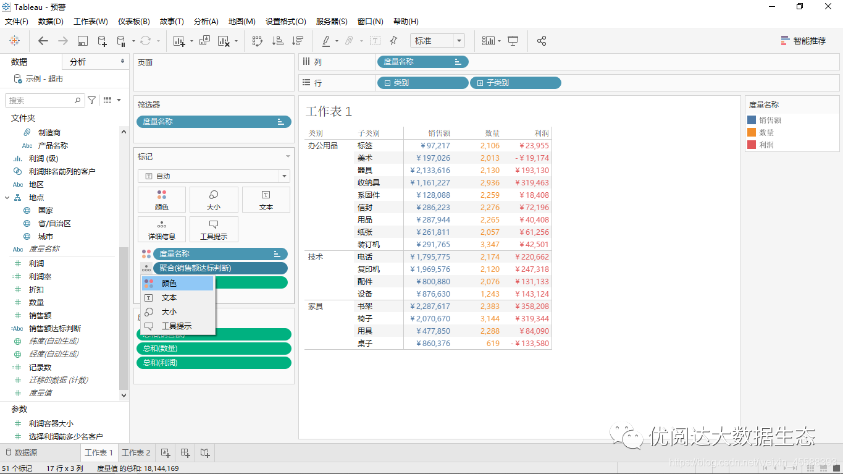The image size is (843, 474).
Task: Click new worksheet chart-plus icon
Action: 180,41
